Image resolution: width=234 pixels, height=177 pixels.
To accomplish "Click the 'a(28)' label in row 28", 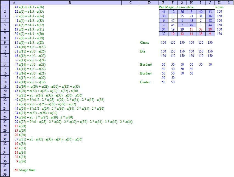I will click(x=22, y=126).
